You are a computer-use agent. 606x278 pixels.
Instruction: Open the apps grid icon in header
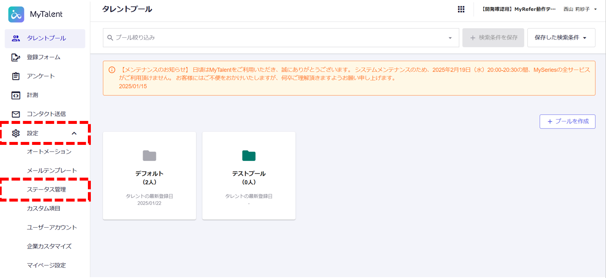point(461,9)
